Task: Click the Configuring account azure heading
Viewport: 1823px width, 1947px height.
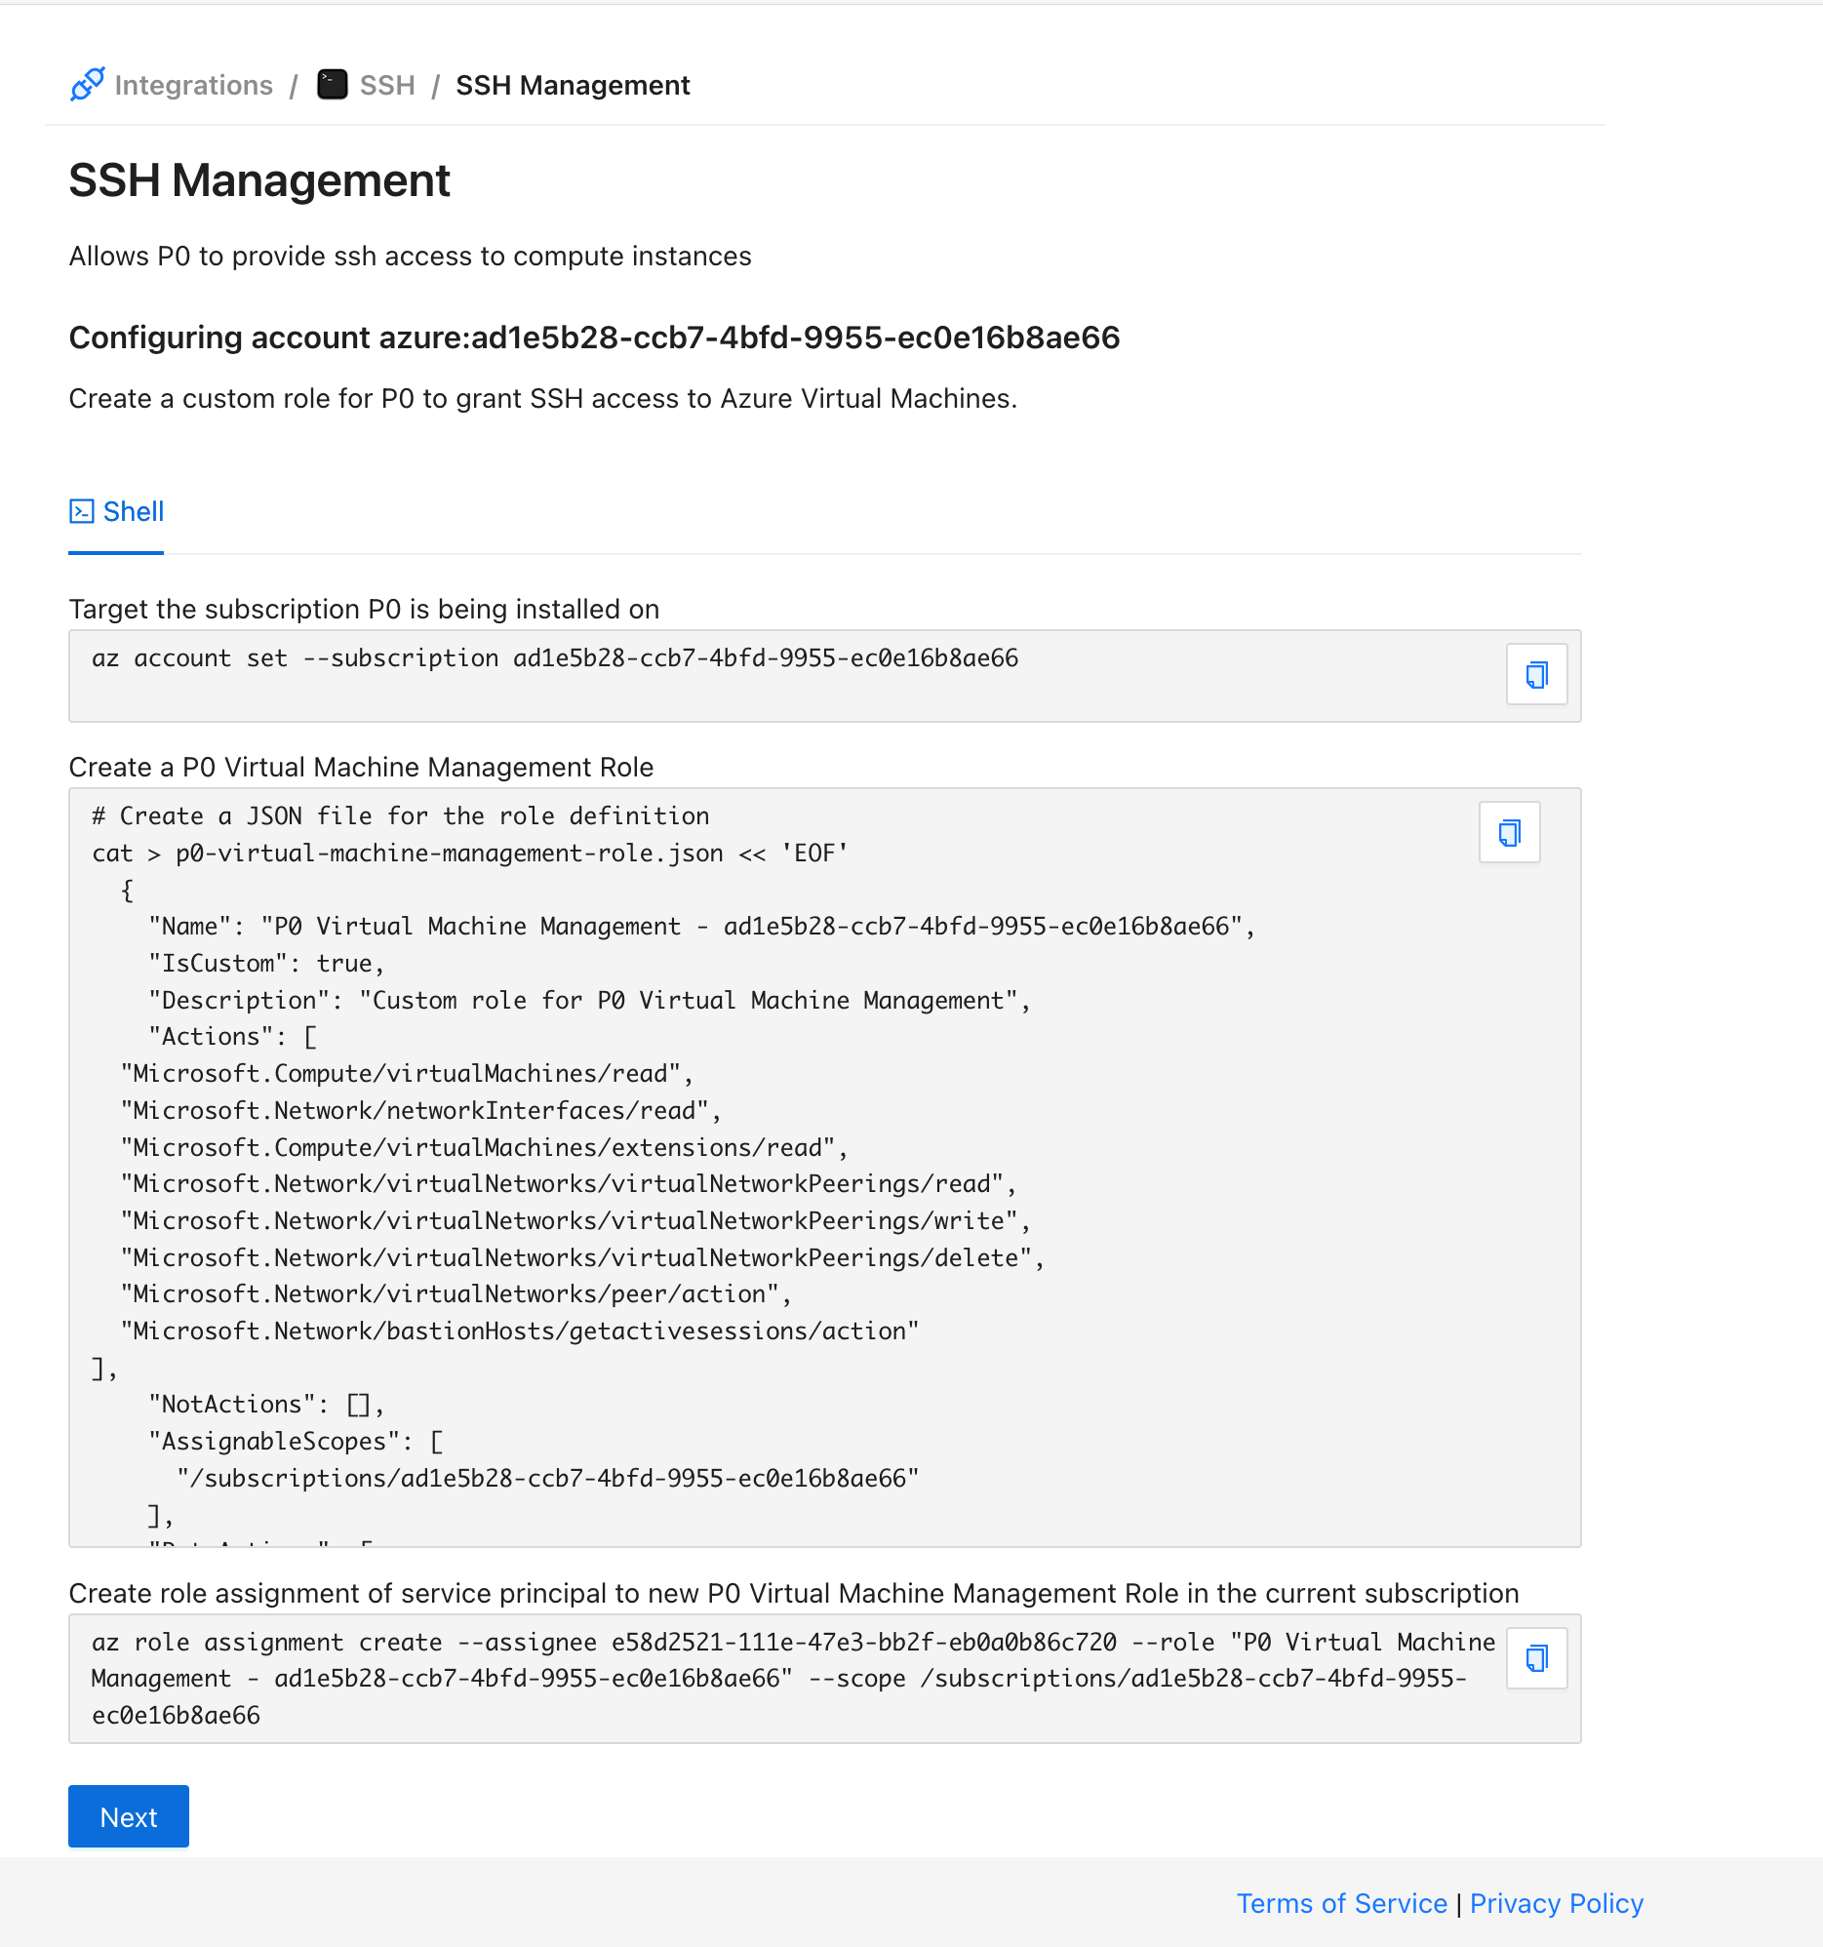Action: click(x=593, y=338)
